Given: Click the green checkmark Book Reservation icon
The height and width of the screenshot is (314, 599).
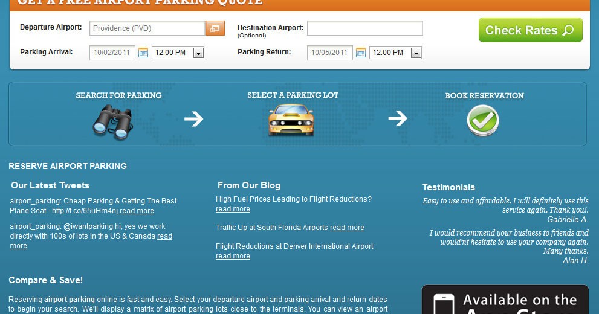Looking at the screenshot, I should pos(482,121).
